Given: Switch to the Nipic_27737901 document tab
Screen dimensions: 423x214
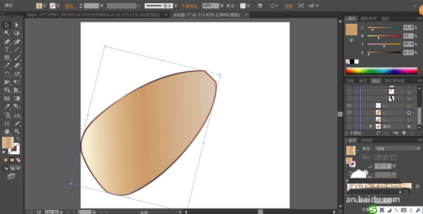Looking at the screenshot, I should [93, 15].
